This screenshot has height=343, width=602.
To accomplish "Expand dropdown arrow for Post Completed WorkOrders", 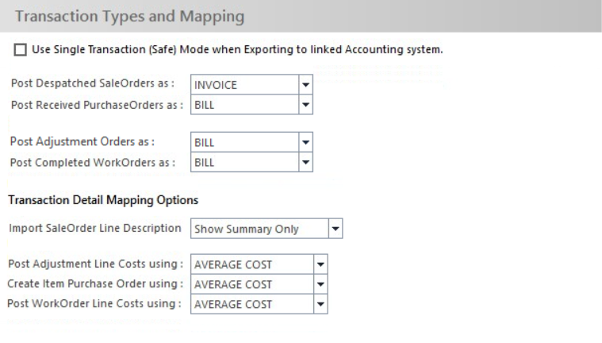I will point(305,162).
